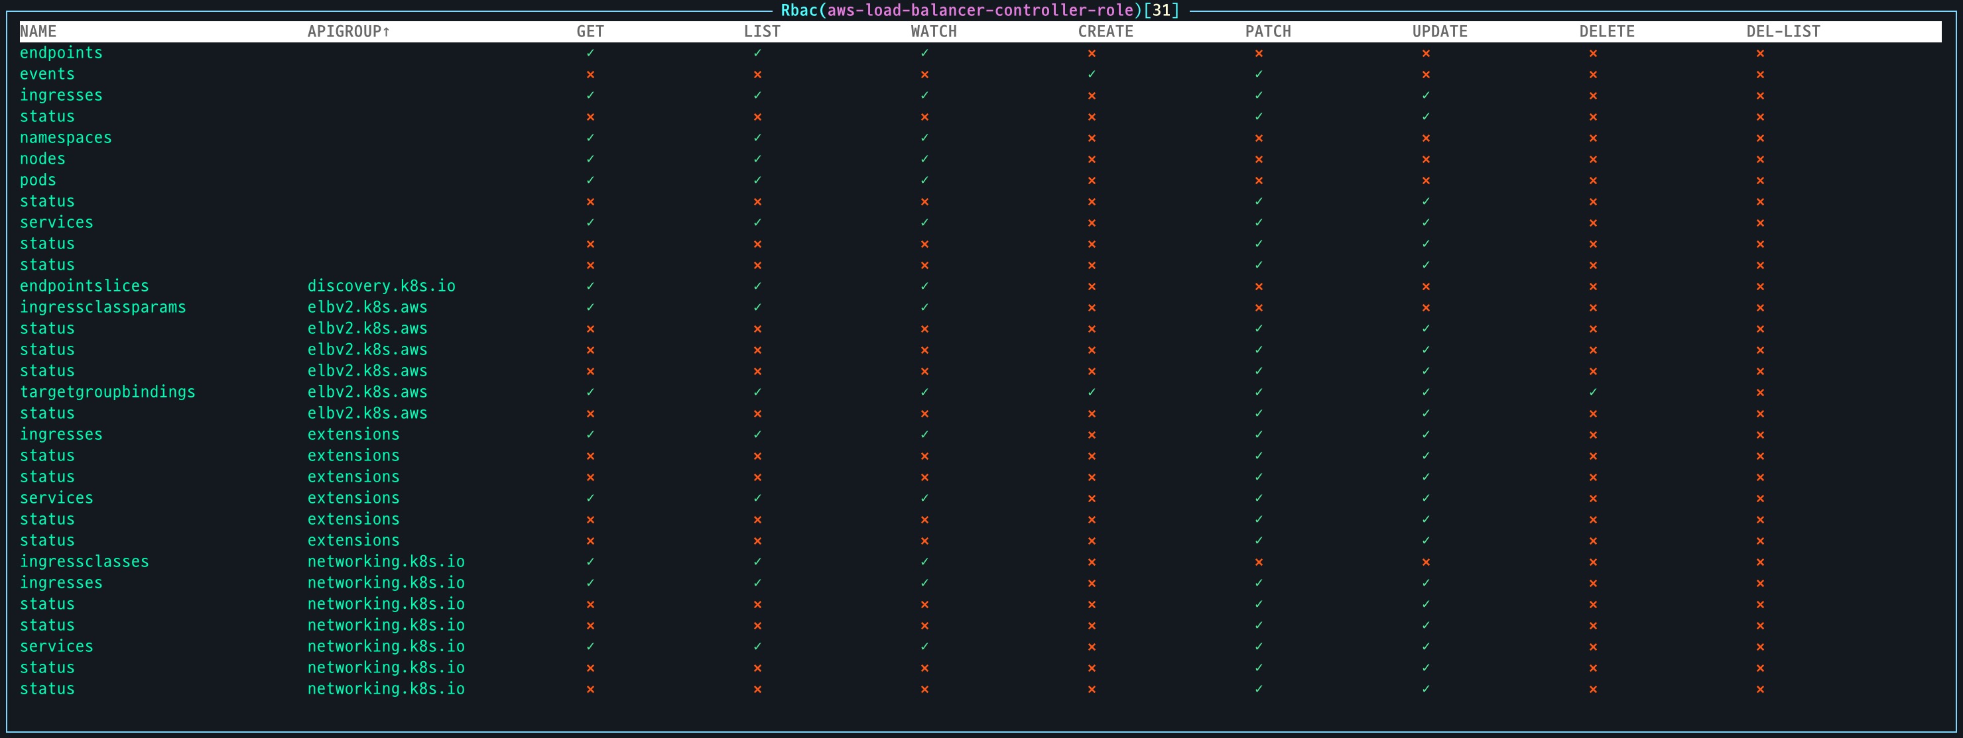Click discovery.k8s.io API group cell
1963x738 pixels.
point(381,286)
